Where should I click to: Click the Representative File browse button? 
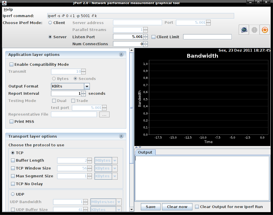[104, 114]
